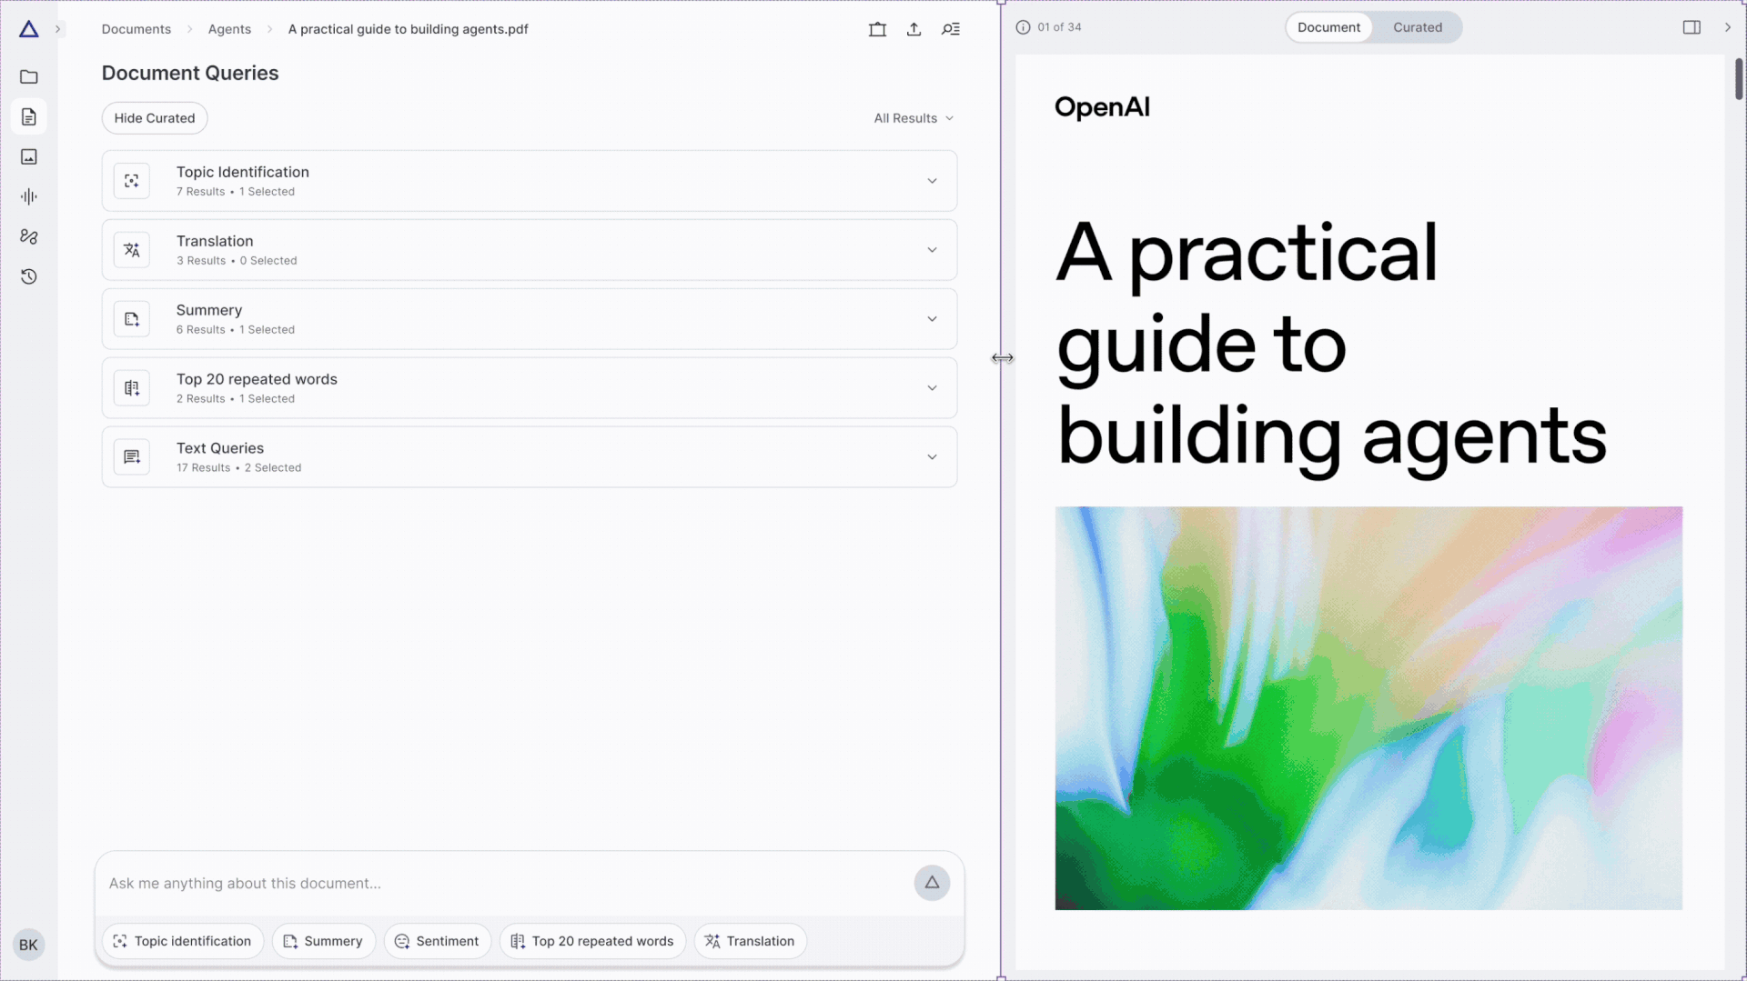Click the BK user avatar

28,945
